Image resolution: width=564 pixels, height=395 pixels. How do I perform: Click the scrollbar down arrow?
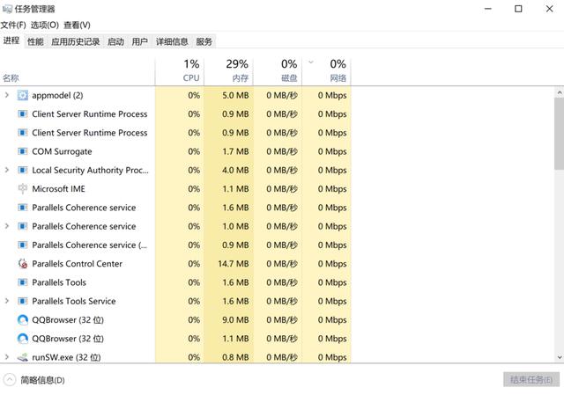pos(560,357)
